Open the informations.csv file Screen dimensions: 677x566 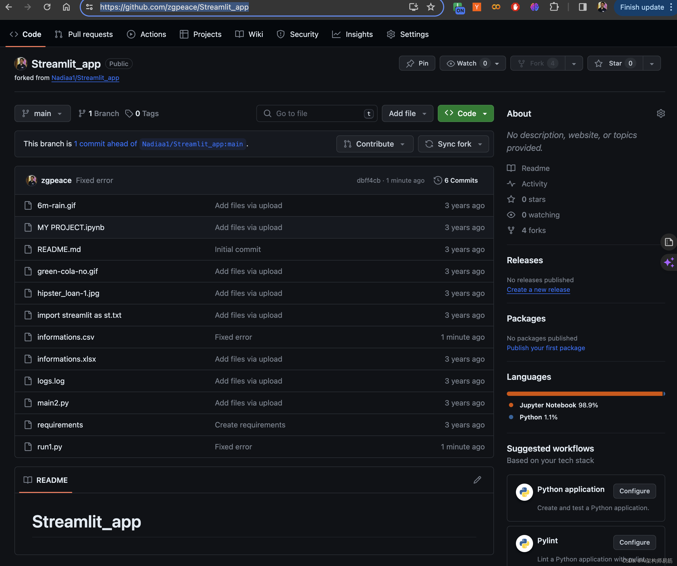click(66, 337)
